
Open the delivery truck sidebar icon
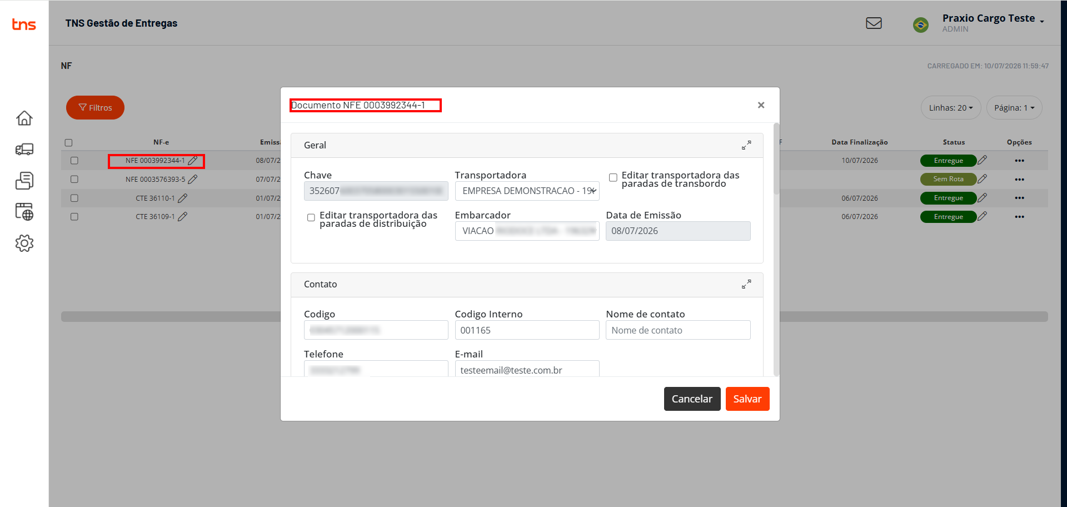[x=24, y=149]
